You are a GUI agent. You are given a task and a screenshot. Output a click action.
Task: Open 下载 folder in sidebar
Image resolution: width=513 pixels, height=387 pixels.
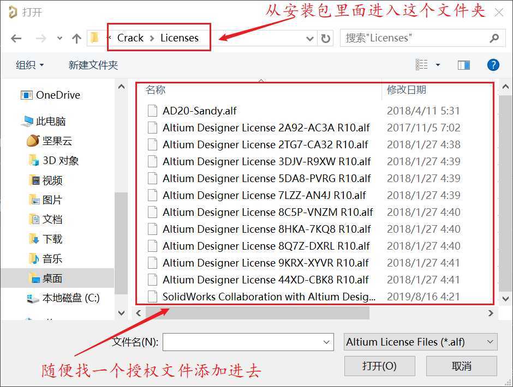click(46, 239)
